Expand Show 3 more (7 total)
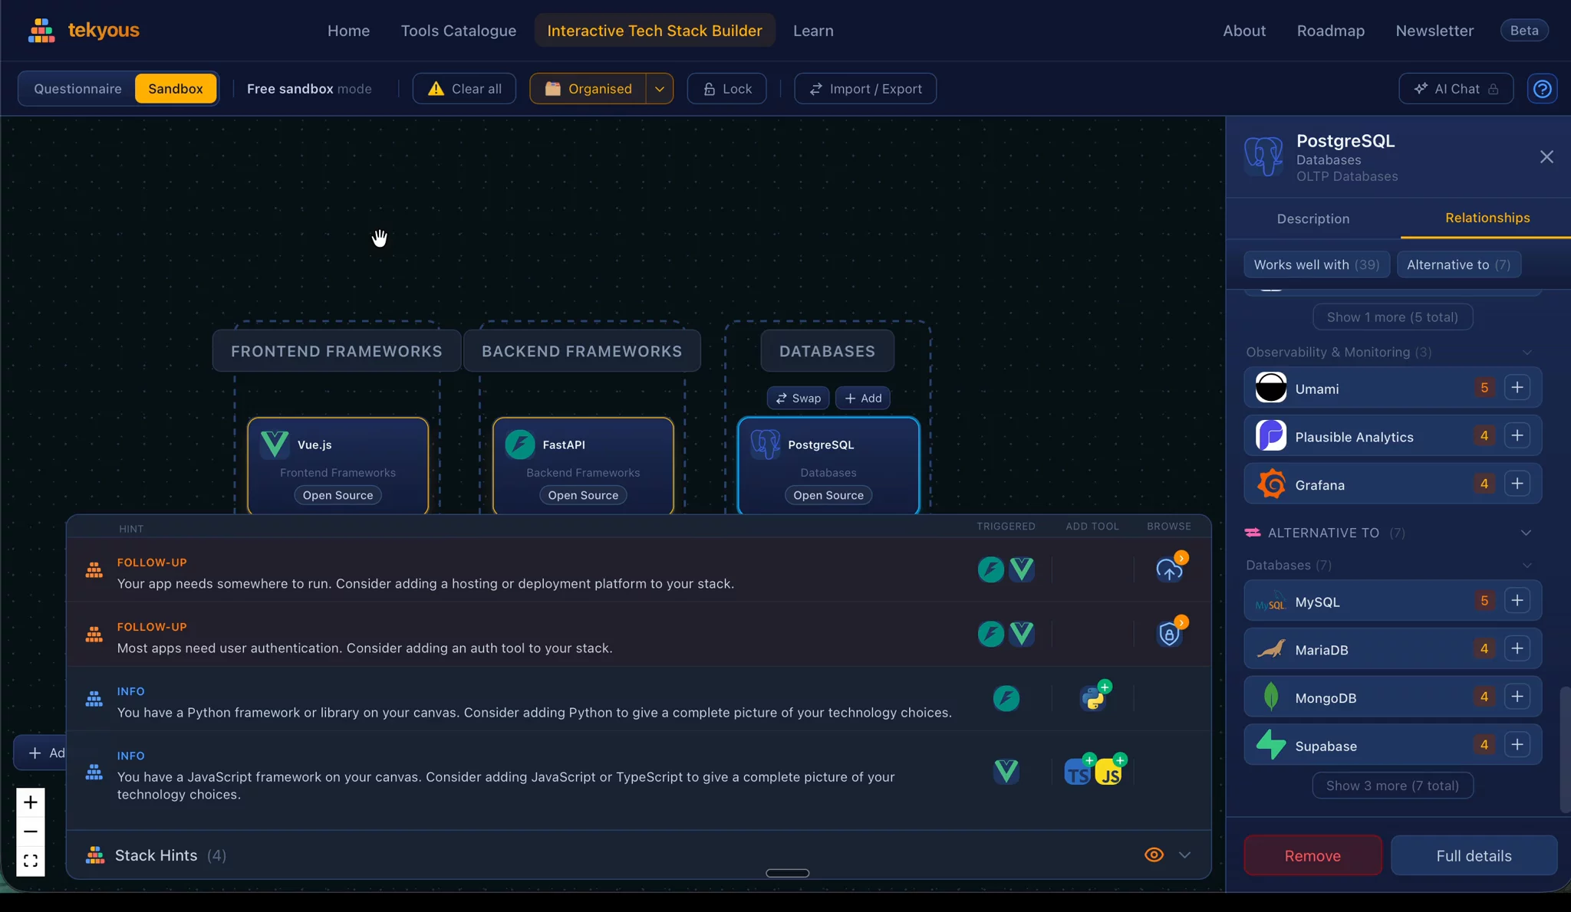The image size is (1571, 912). click(1392, 786)
